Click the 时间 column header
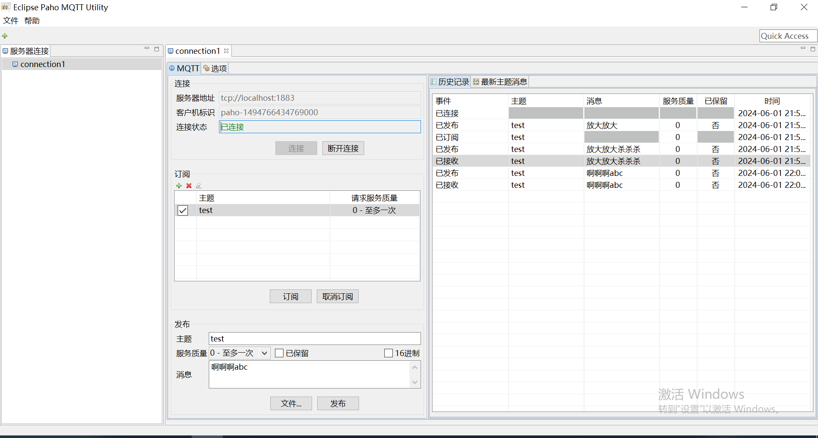The image size is (818, 438). click(x=772, y=101)
